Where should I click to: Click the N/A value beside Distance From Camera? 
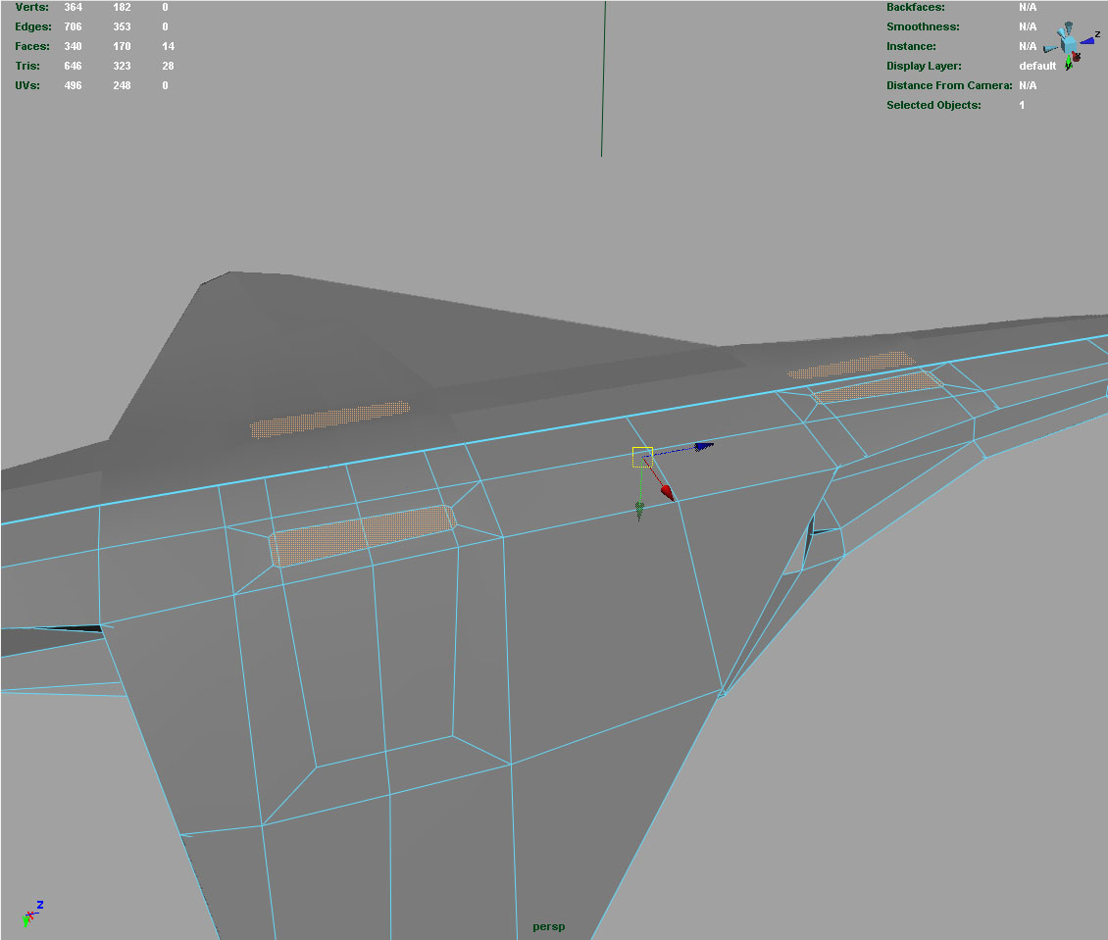(1029, 86)
